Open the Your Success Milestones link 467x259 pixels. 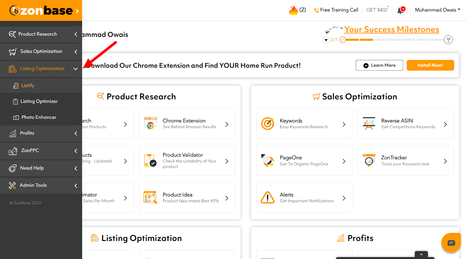(x=391, y=29)
